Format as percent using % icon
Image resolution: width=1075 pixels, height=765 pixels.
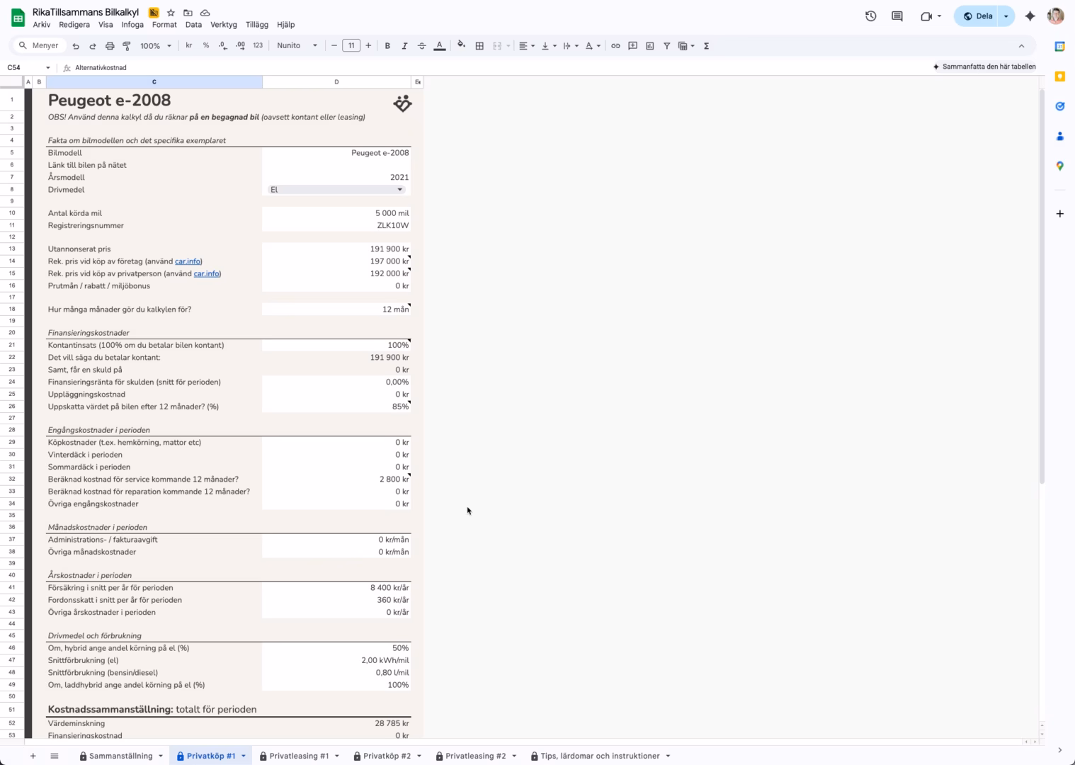coord(206,45)
